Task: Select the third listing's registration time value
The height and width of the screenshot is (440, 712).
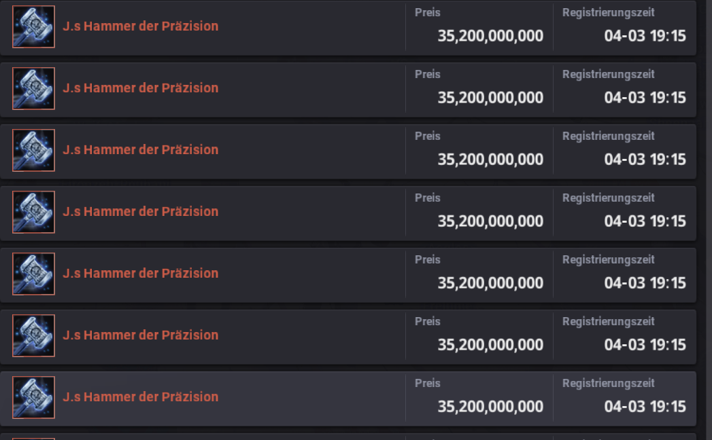Action: click(645, 159)
